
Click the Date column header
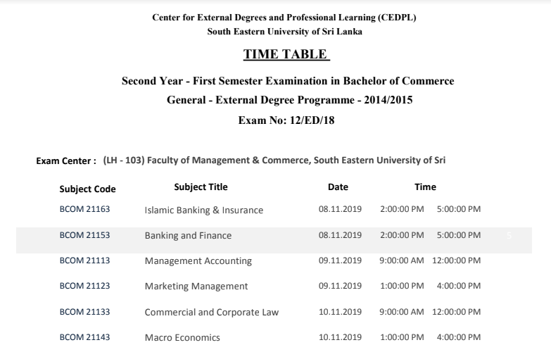(338, 187)
